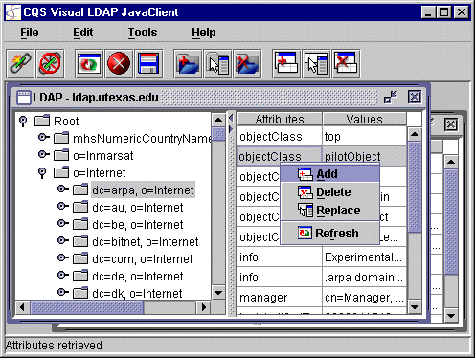Viewport: 475px width, 358px height.
Task: Click the tree pane horizontal scrollbar thumb
Action: click(87, 307)
